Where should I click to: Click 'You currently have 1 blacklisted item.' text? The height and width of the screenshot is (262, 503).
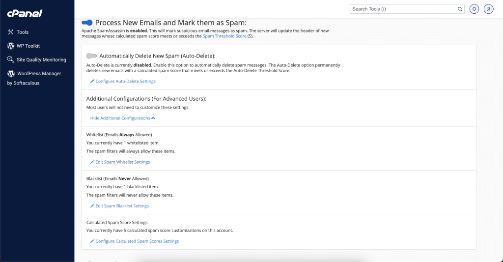(x=122, y=187)
